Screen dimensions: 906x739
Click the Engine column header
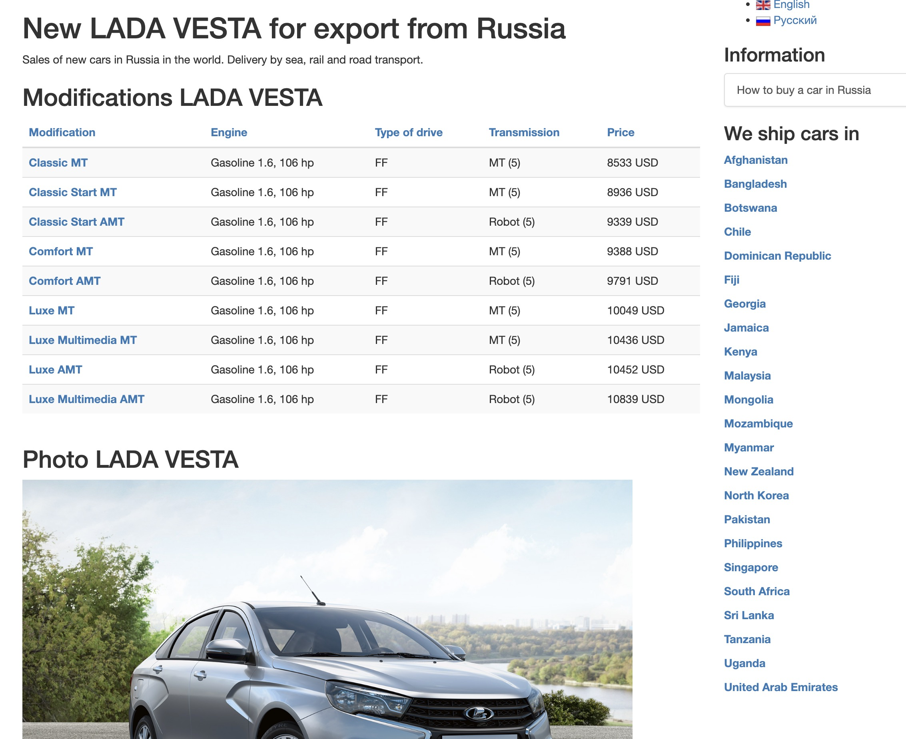pyautogui.click(x=229, y=132)
